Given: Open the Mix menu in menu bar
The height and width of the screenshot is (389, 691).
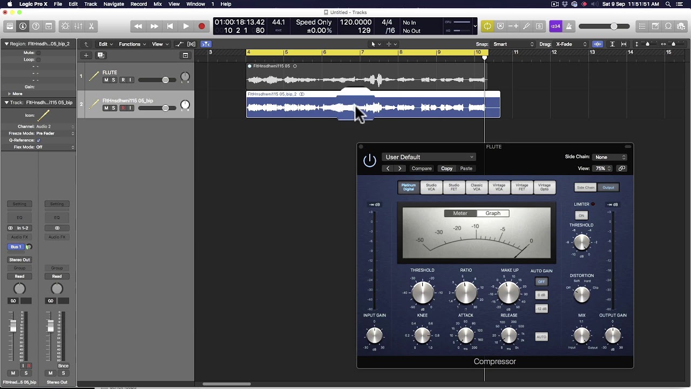Looking at the screenshot, I should click(x=158, y=4).
